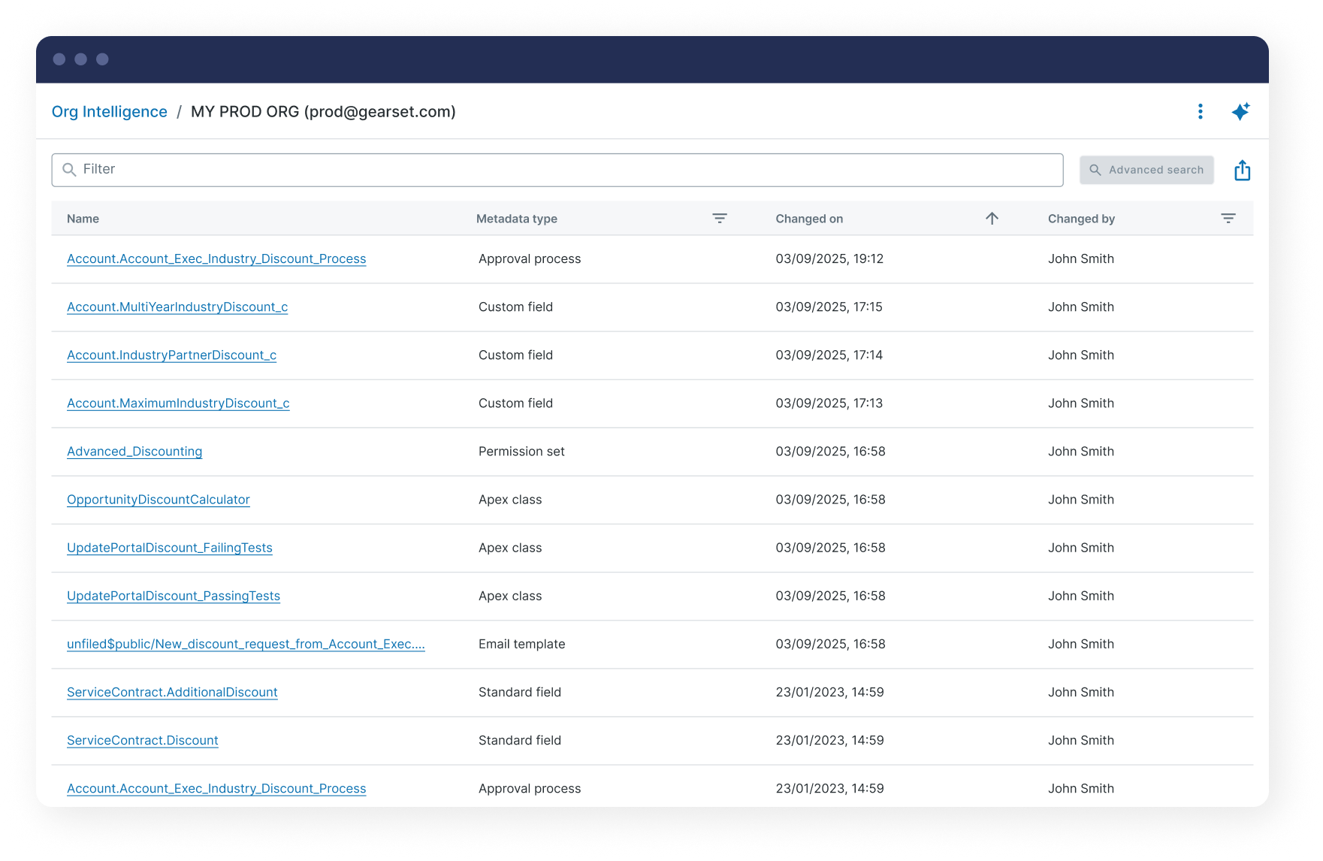Click the Name column header
Screen dimensions: 1323x861
click(x=83, y=219)
